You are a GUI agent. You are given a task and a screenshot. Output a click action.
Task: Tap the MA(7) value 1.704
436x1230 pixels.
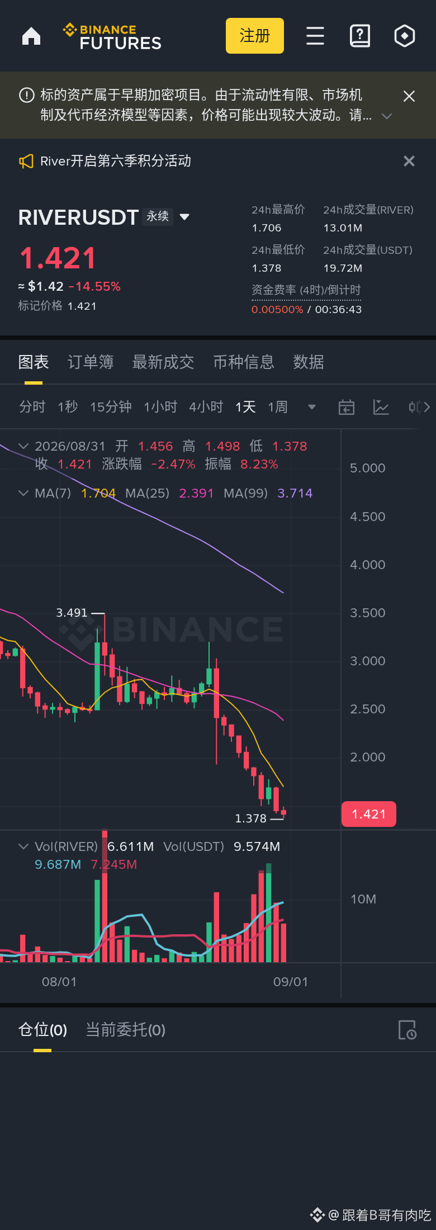tap(98, 493)
